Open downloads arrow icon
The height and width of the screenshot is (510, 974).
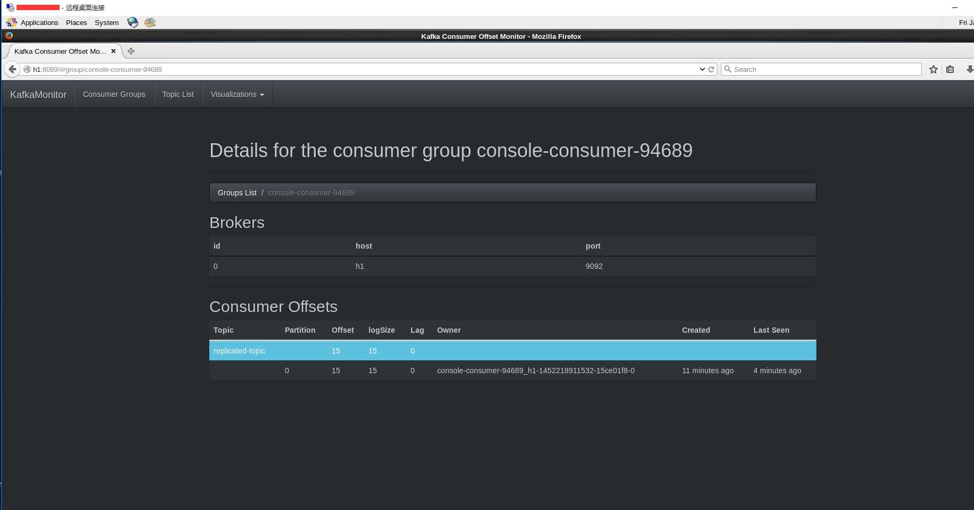click(x=970, y=69)
